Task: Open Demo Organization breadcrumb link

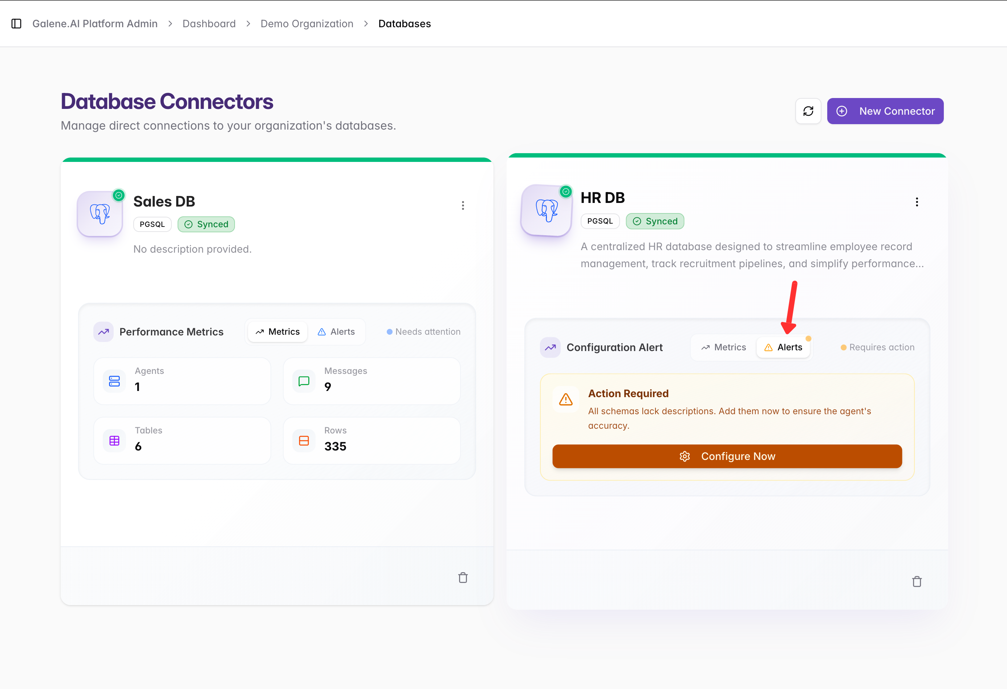Action: (307, 23)
